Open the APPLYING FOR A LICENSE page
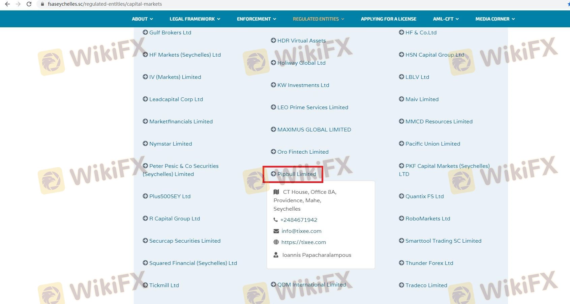570x304 pixels. click(x=389, y=19)
